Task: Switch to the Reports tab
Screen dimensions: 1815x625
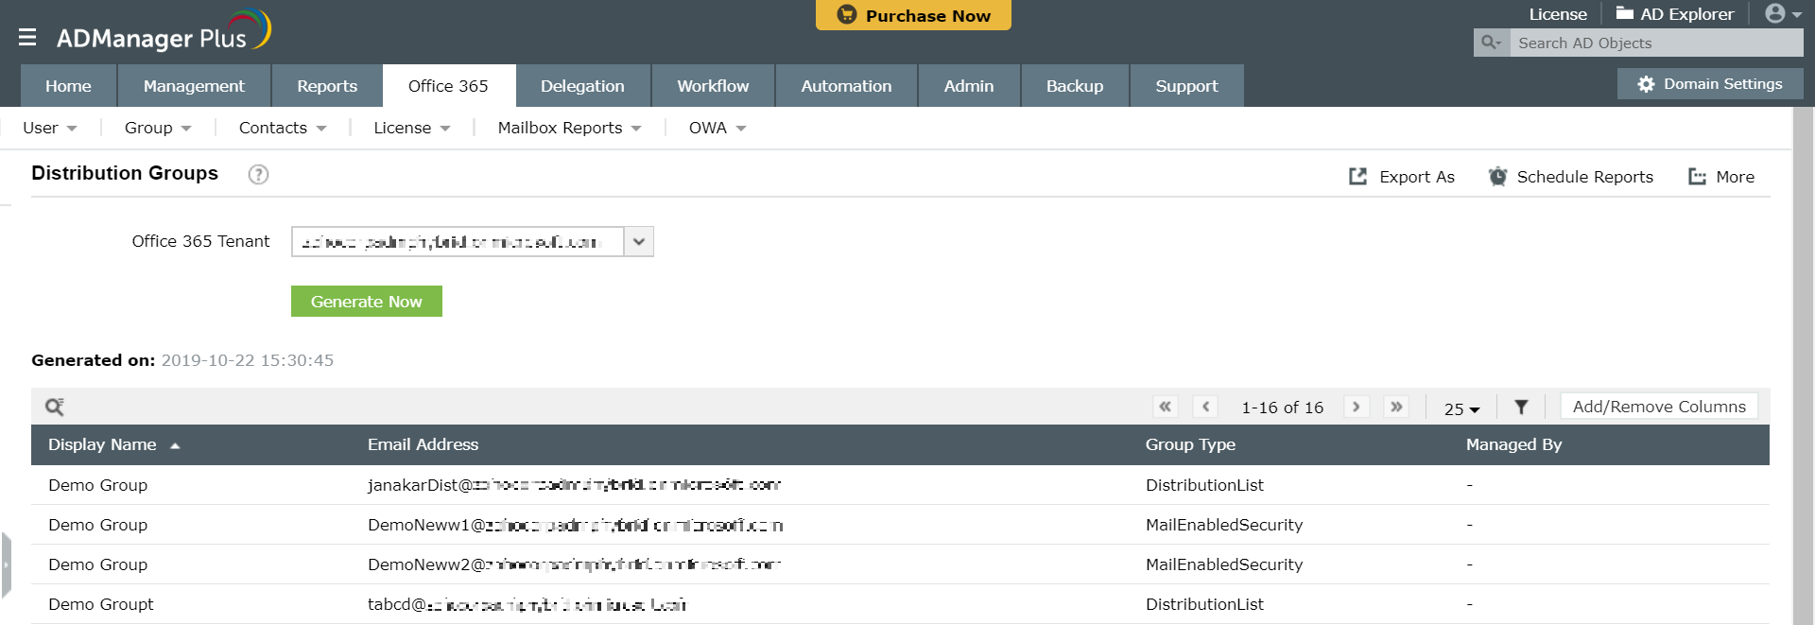Action: click(x=327, y=86)
